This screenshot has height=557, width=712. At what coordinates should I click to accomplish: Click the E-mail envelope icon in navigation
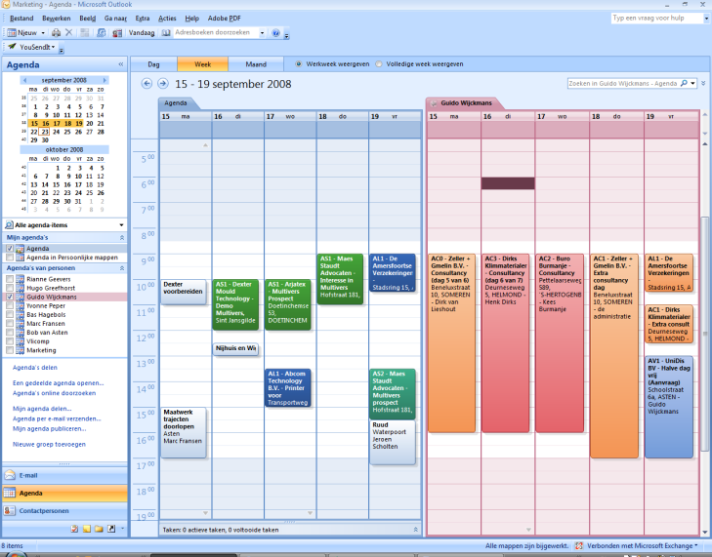10,475
